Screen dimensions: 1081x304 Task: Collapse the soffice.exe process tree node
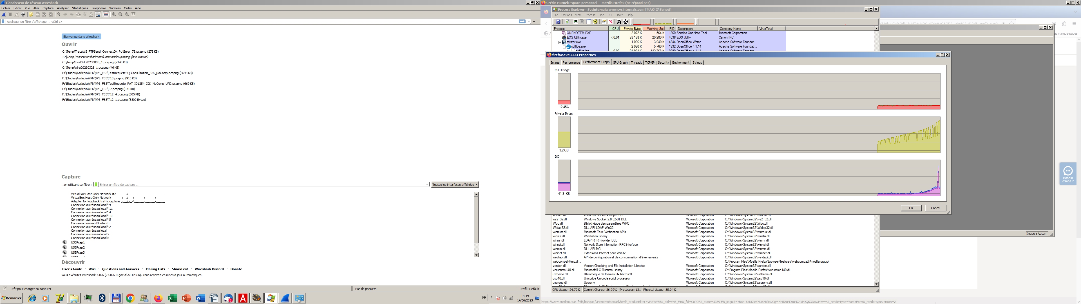pos(564,47)
